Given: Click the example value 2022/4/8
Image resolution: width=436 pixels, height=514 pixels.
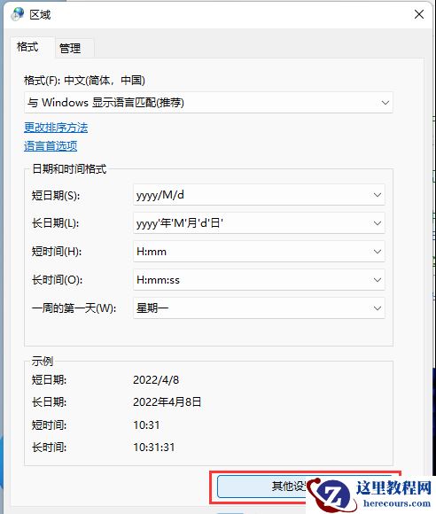Looking at the screenshot, I should pos(156,380).
